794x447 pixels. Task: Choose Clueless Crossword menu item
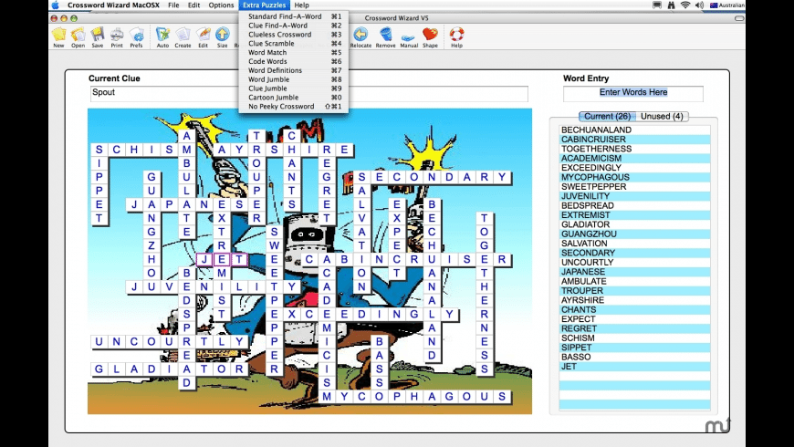click(294, 35)
